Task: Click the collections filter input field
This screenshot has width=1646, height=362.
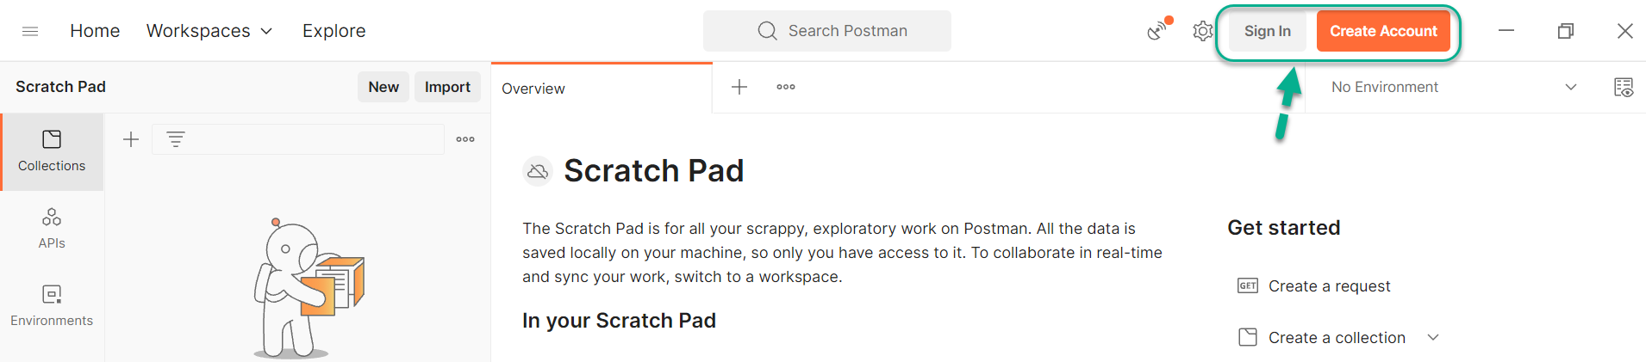Action: [298, 139]
